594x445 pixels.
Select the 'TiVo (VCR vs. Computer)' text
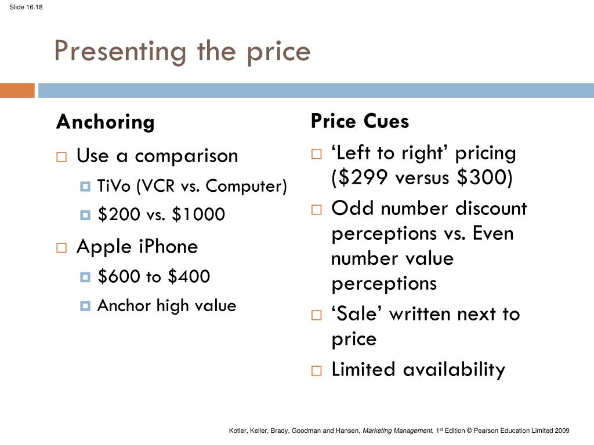[192, 186]
